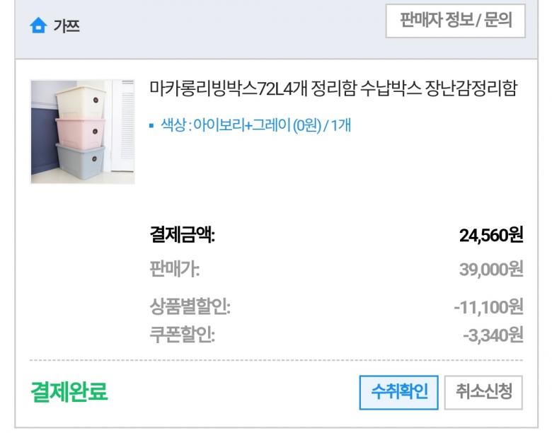Click the green 결제완료 status text
Screen dimensions: 552x433
[x=69, y=391]
